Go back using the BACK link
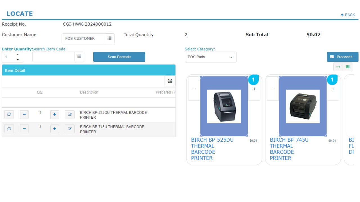 [348, 15]
